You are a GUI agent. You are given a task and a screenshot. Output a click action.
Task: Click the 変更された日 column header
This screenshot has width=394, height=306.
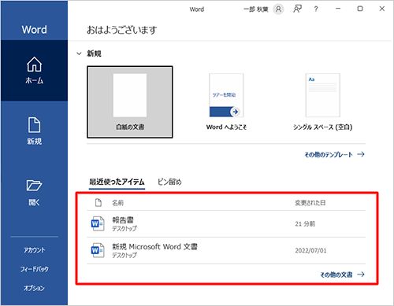coord(310,203)
